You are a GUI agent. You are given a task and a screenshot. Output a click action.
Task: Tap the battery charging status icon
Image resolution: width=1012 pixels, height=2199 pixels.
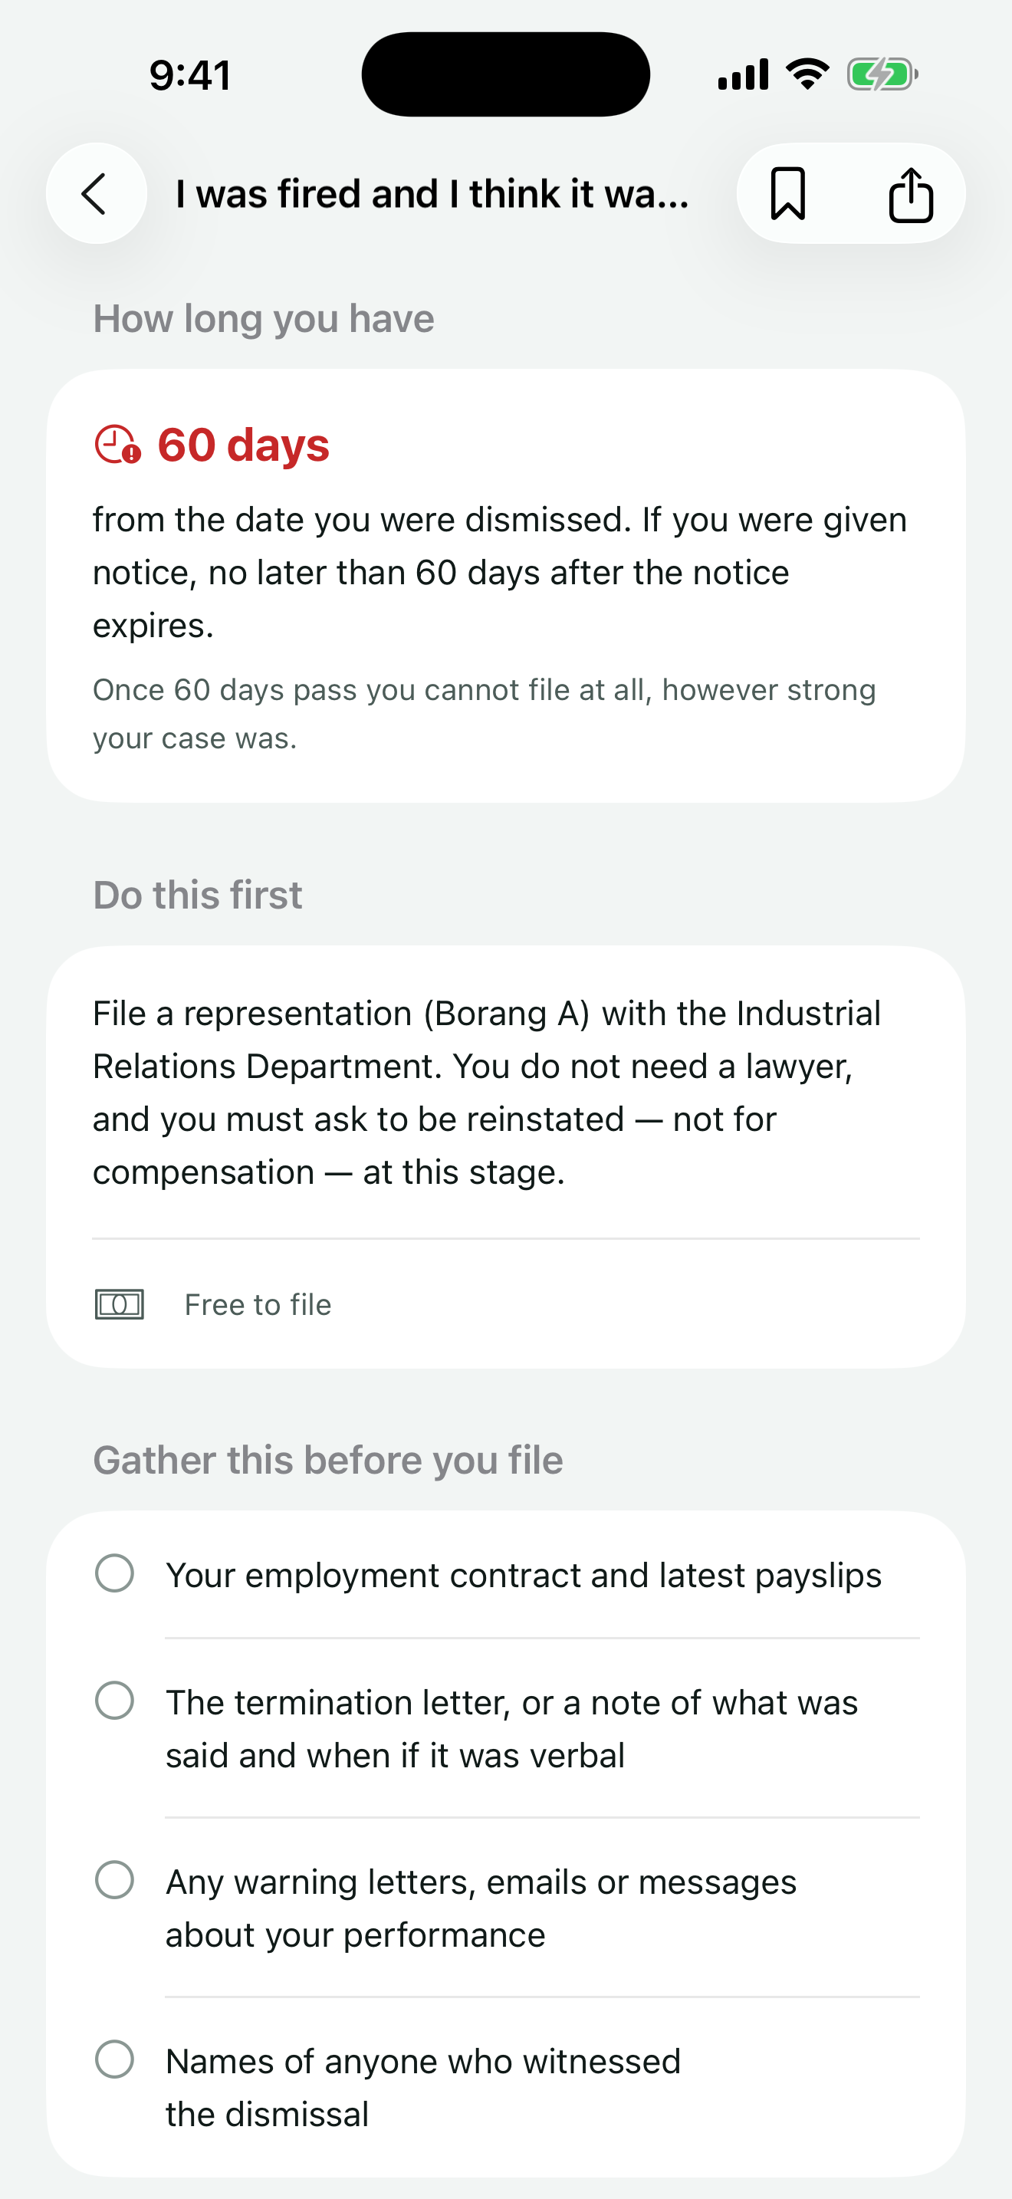[x=882, y=74]
